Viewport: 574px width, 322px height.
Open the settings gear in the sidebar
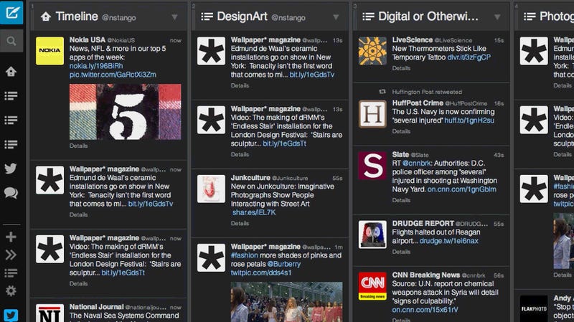point(11,291)
